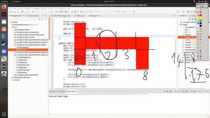Switch to the Problems tab

tap(61, 91)
